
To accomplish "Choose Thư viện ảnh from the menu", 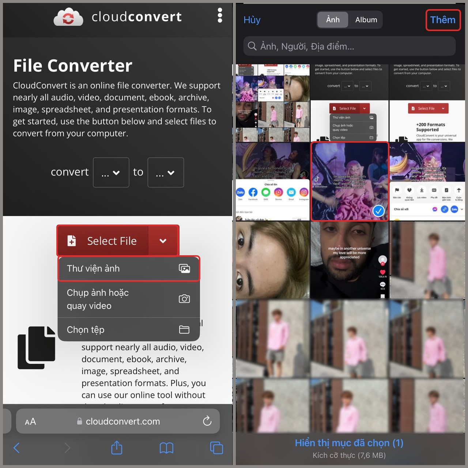I will tap(129, 269).
